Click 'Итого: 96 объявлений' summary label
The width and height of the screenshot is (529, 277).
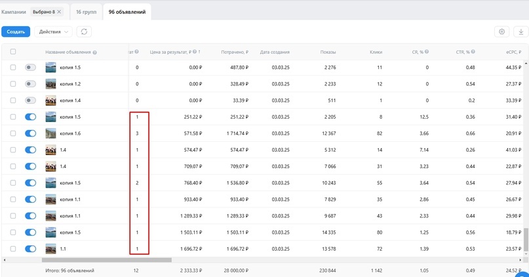[x=70, y=270]
